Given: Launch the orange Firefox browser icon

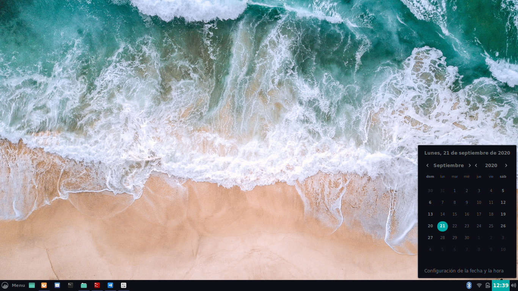Looking at the screenshot, I should (x=44, y=285).
